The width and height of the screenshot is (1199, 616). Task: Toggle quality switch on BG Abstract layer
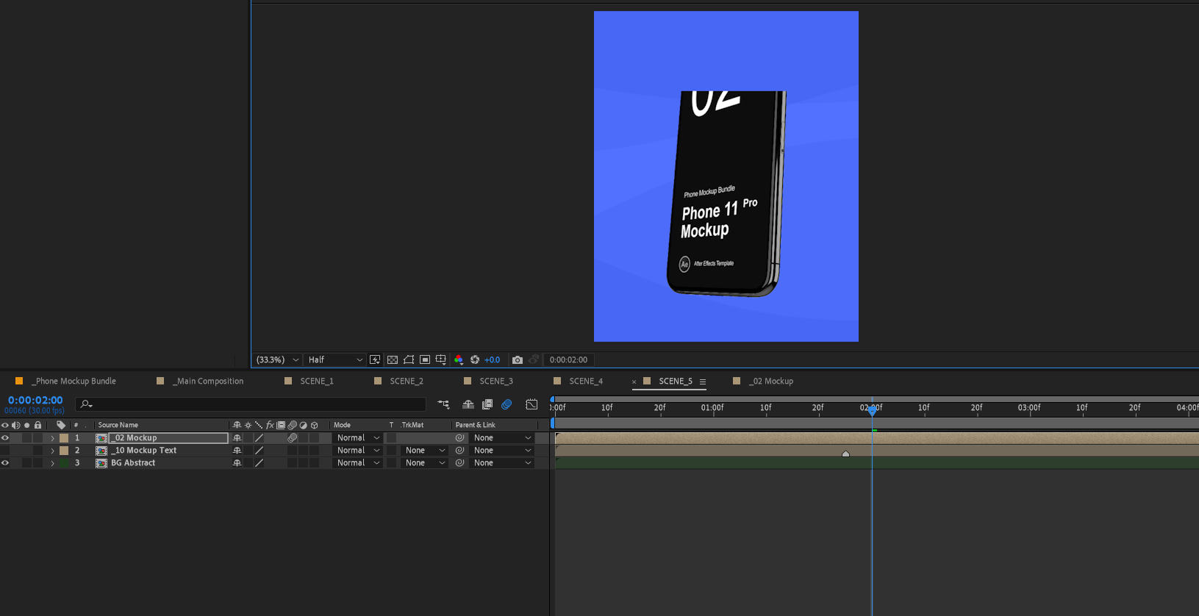(259, 463)
